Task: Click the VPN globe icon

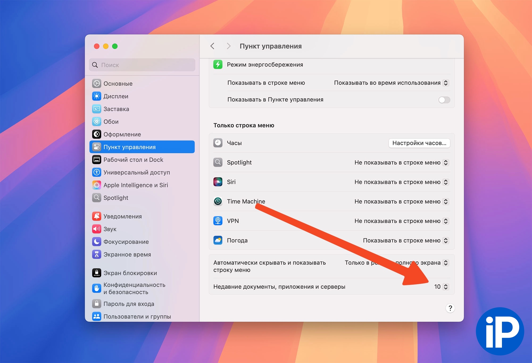Action: (x=218, y=221)
